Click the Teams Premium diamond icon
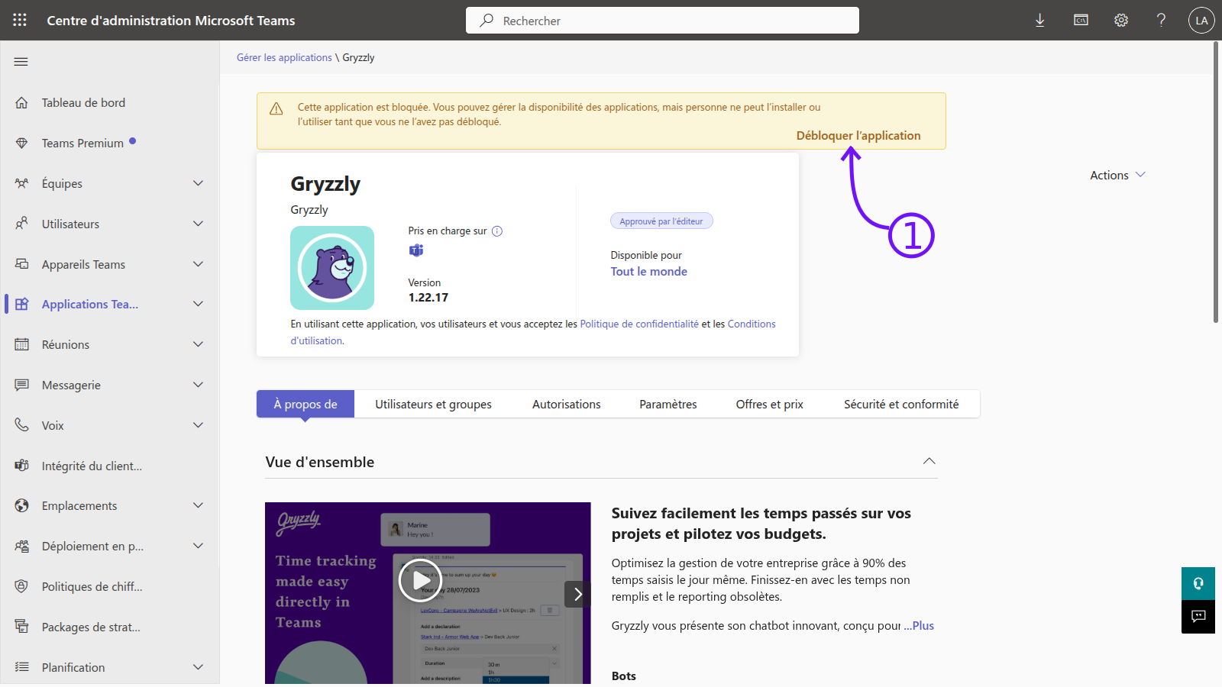 [x=21, y=143]
